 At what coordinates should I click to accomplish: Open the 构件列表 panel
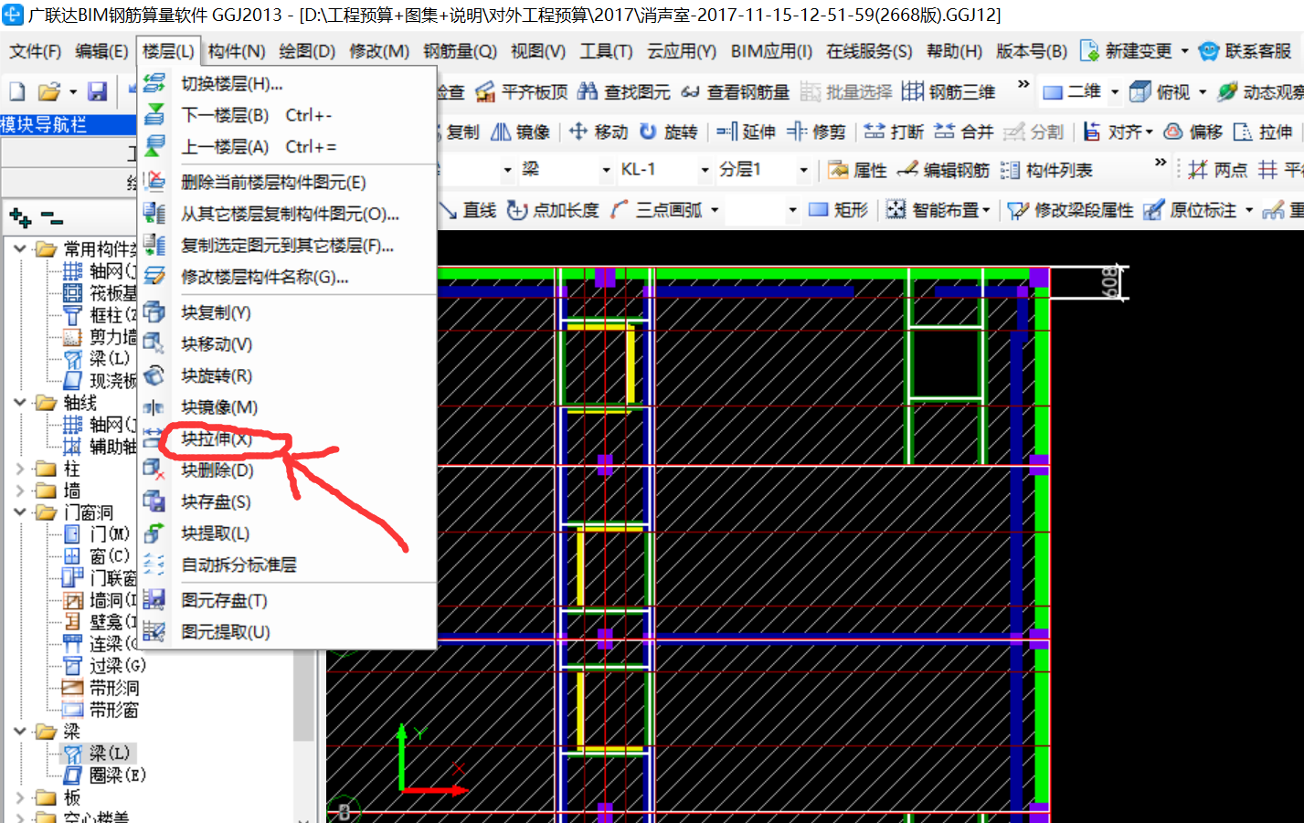tap(1047, 170)
